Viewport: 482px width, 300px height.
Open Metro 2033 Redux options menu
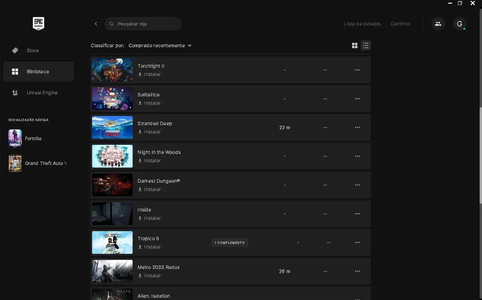[x=357, y=271]
